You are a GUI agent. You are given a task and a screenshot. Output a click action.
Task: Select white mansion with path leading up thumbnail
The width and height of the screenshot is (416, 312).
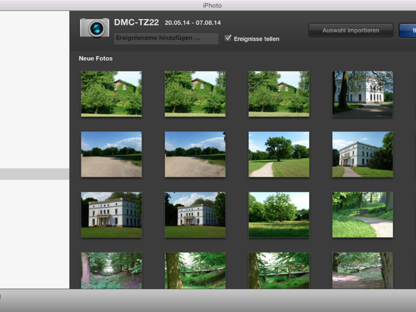363,154
